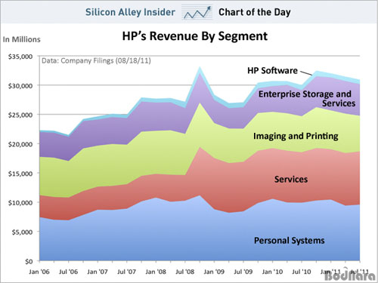Image resolution: width=378 pixels, height=283 pixels.
Task: Click the Data: Company Filings source note
Action: (96, 61)
